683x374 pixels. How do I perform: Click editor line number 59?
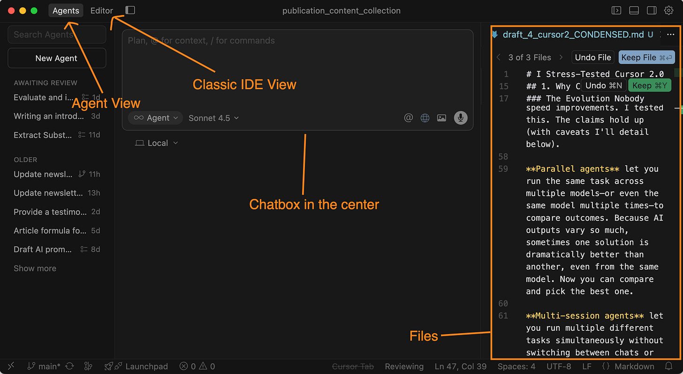point(503,169)
